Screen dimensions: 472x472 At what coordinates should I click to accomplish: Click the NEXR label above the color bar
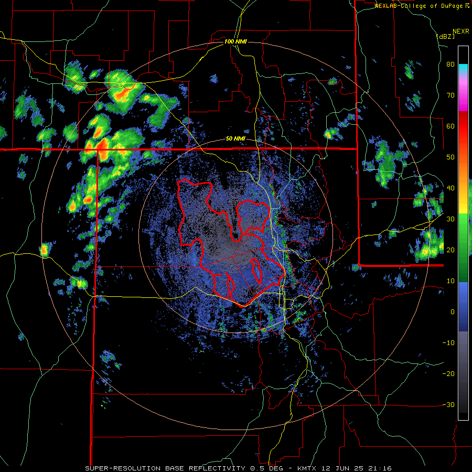coord(461,31)
